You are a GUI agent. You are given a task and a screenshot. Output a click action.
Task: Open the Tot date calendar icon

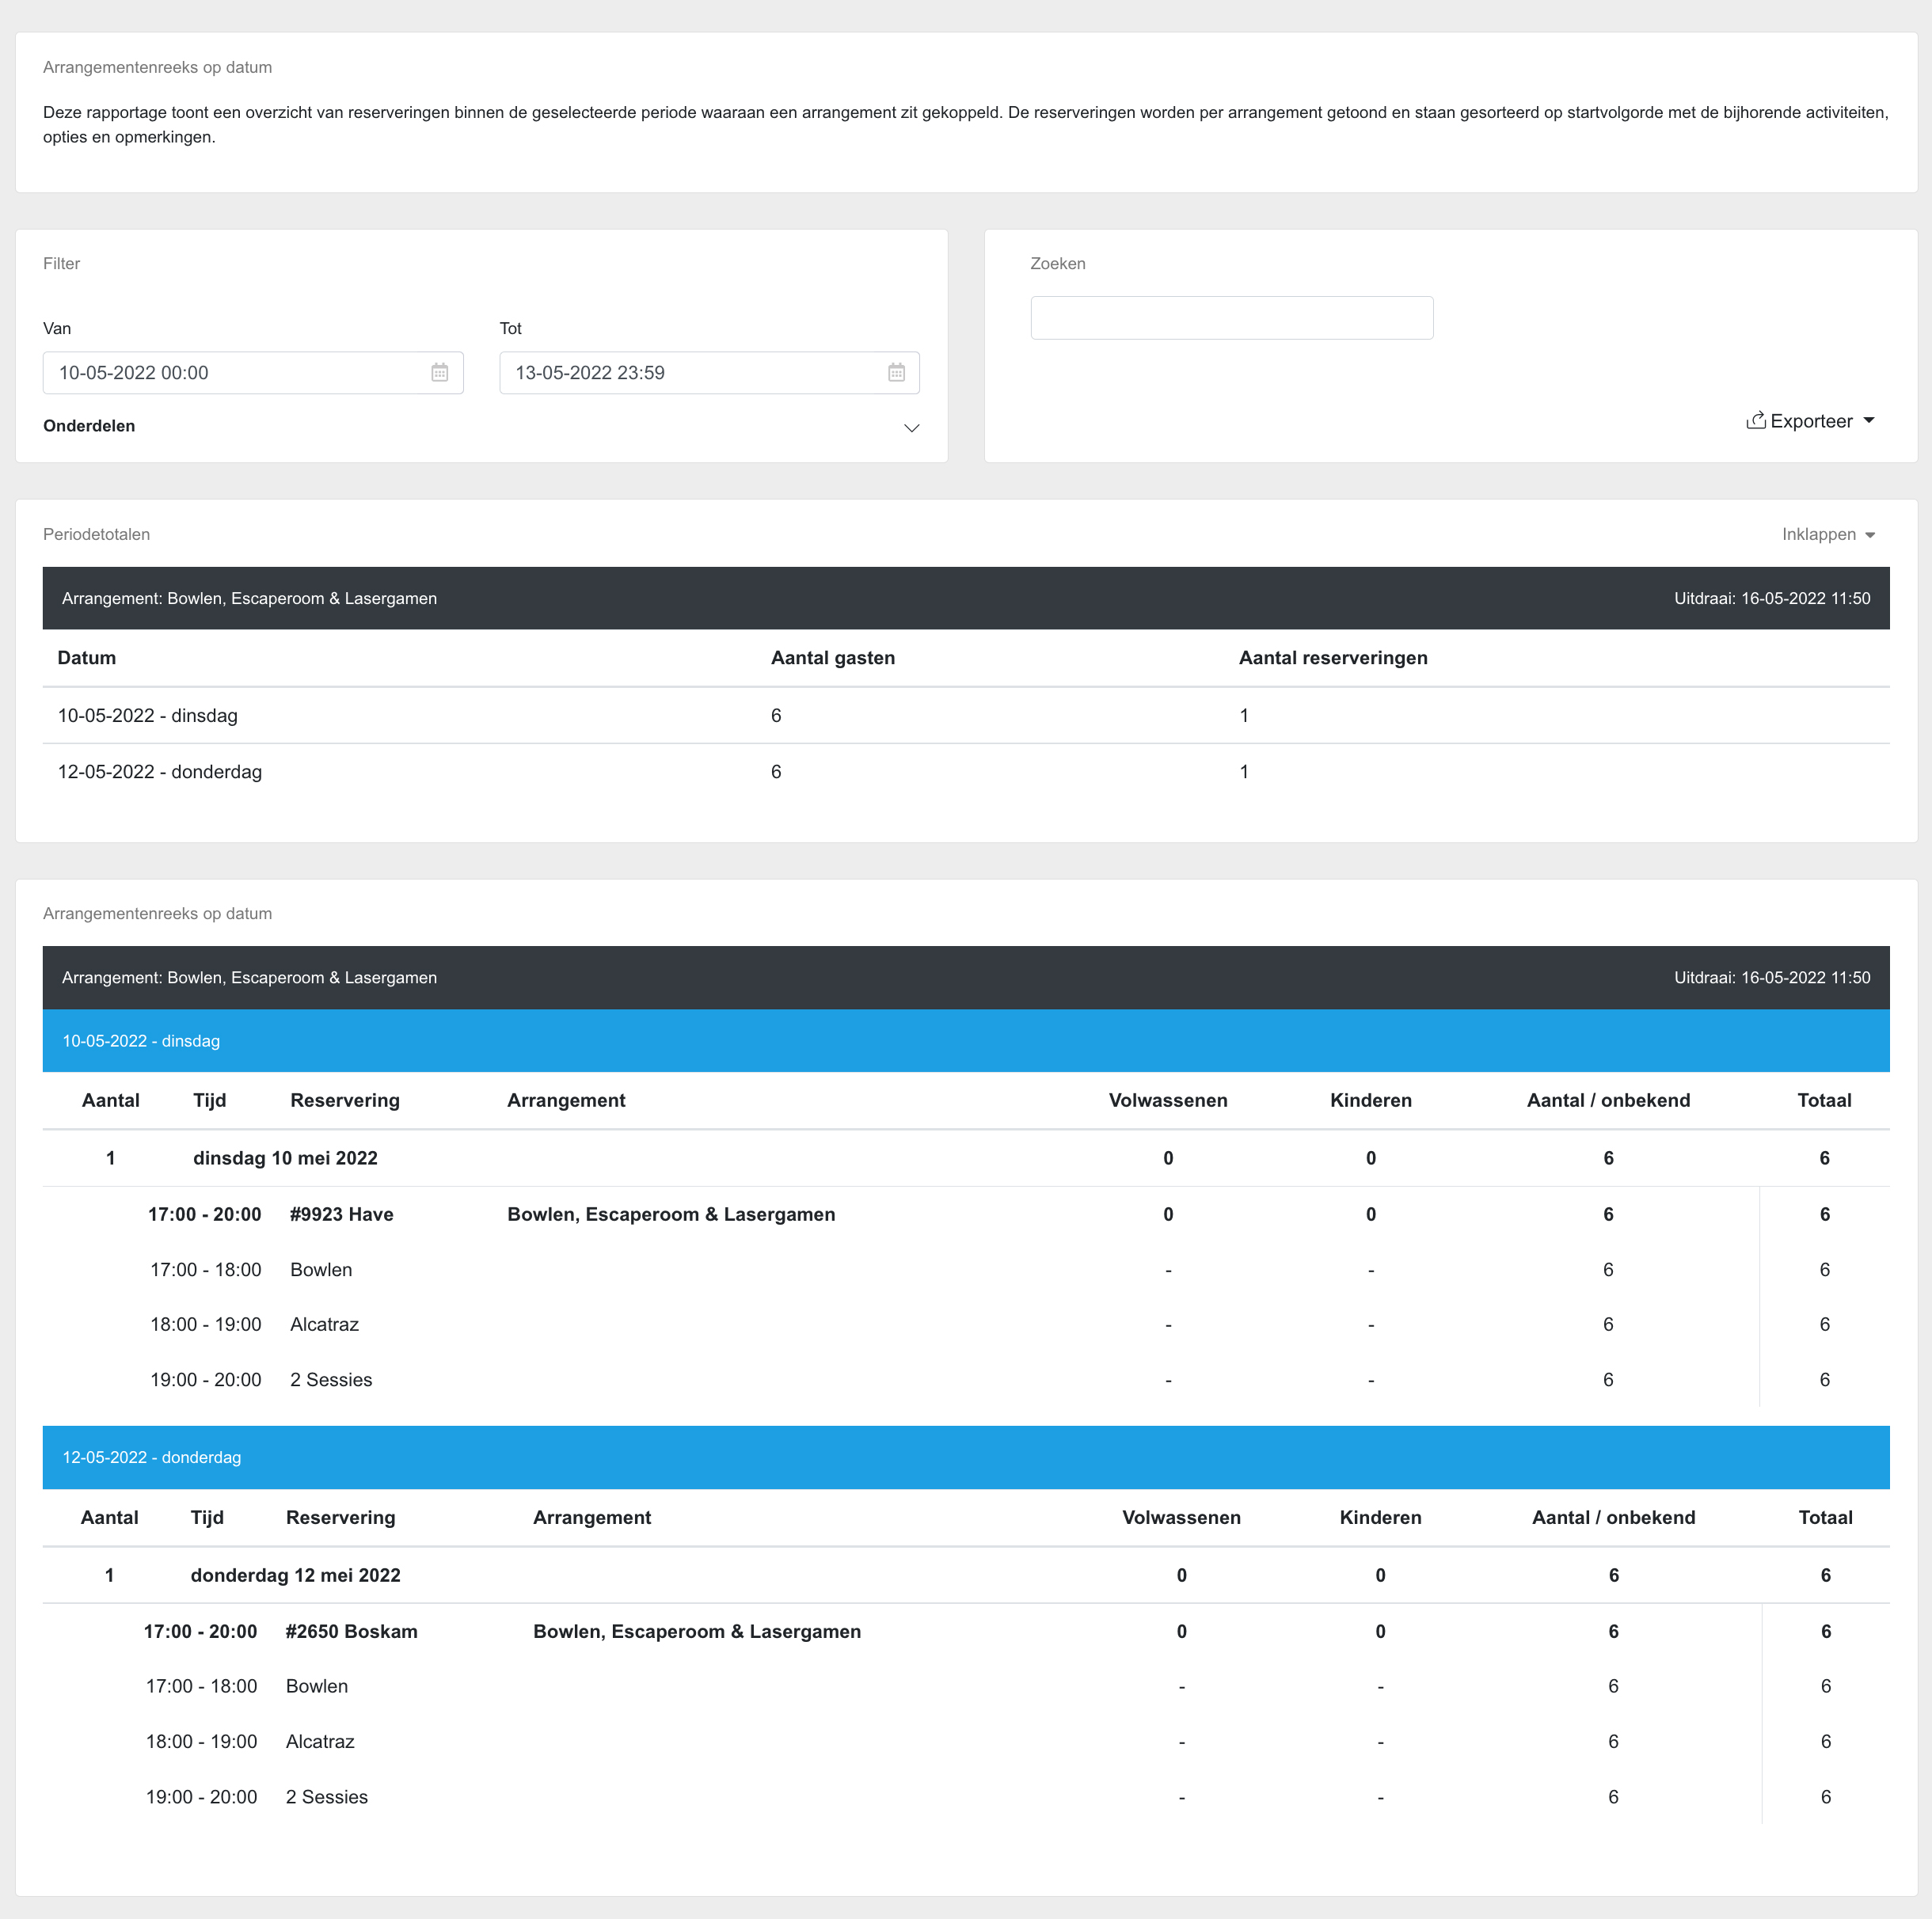click(x=896, y=373)
